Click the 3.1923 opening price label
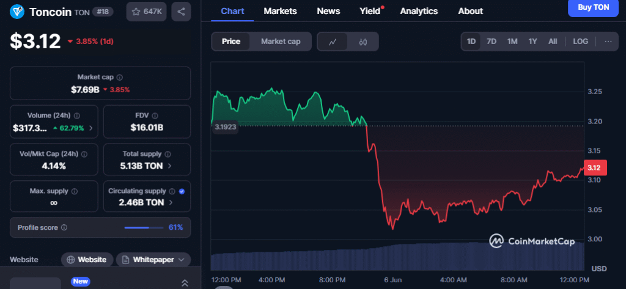The height and width of the screenshot is (289, 626). pos(225,127)
